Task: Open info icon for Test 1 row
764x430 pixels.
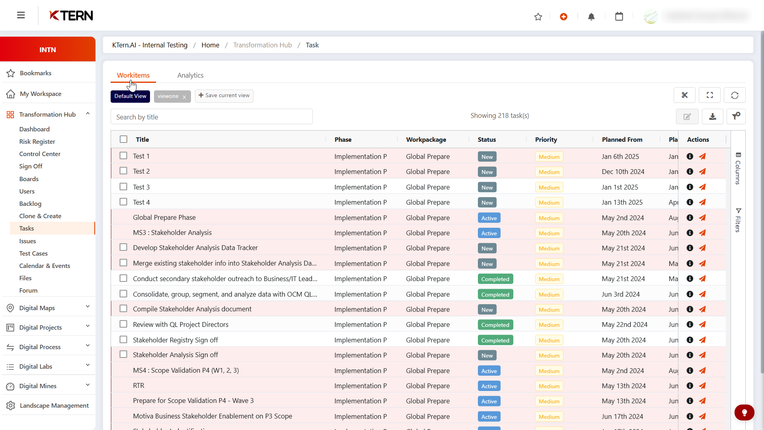Action: [690, 156]
